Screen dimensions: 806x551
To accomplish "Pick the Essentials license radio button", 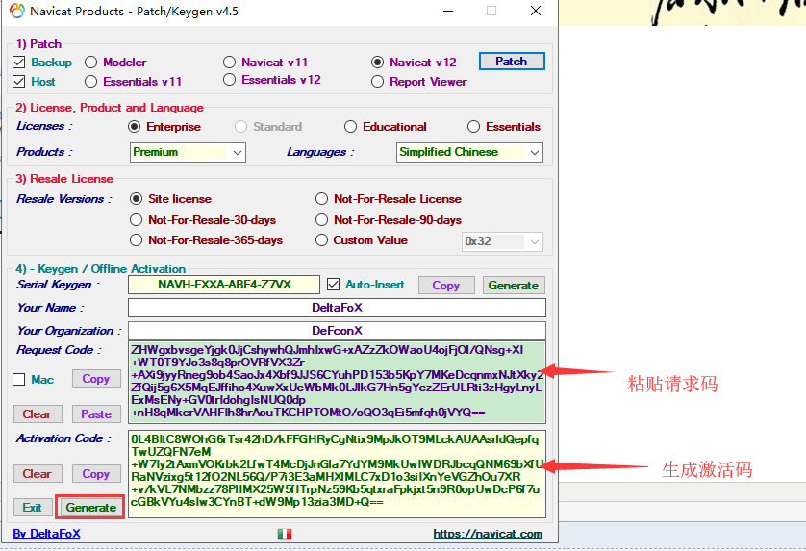I will [x=473, y=126].
